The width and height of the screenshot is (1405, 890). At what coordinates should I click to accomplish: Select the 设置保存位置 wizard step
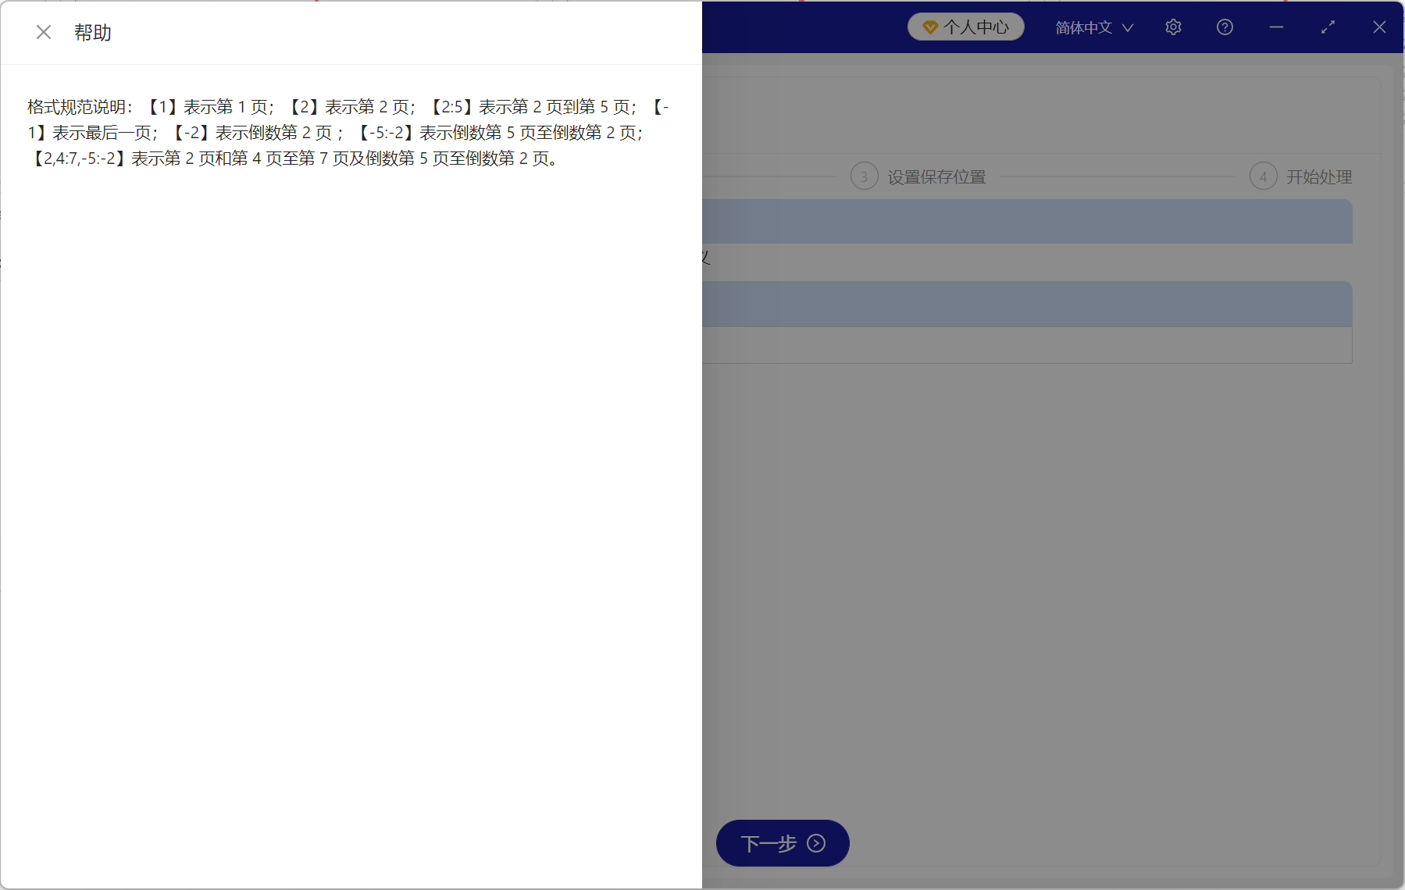pyautogui.click(x=936, y=176)
